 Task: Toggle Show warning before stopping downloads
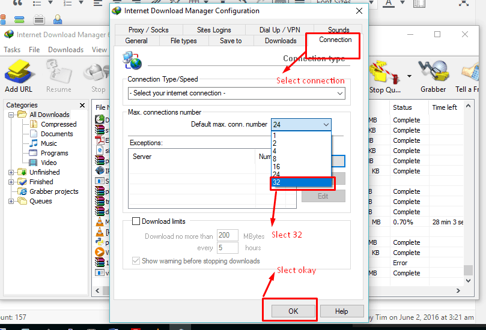136,261
